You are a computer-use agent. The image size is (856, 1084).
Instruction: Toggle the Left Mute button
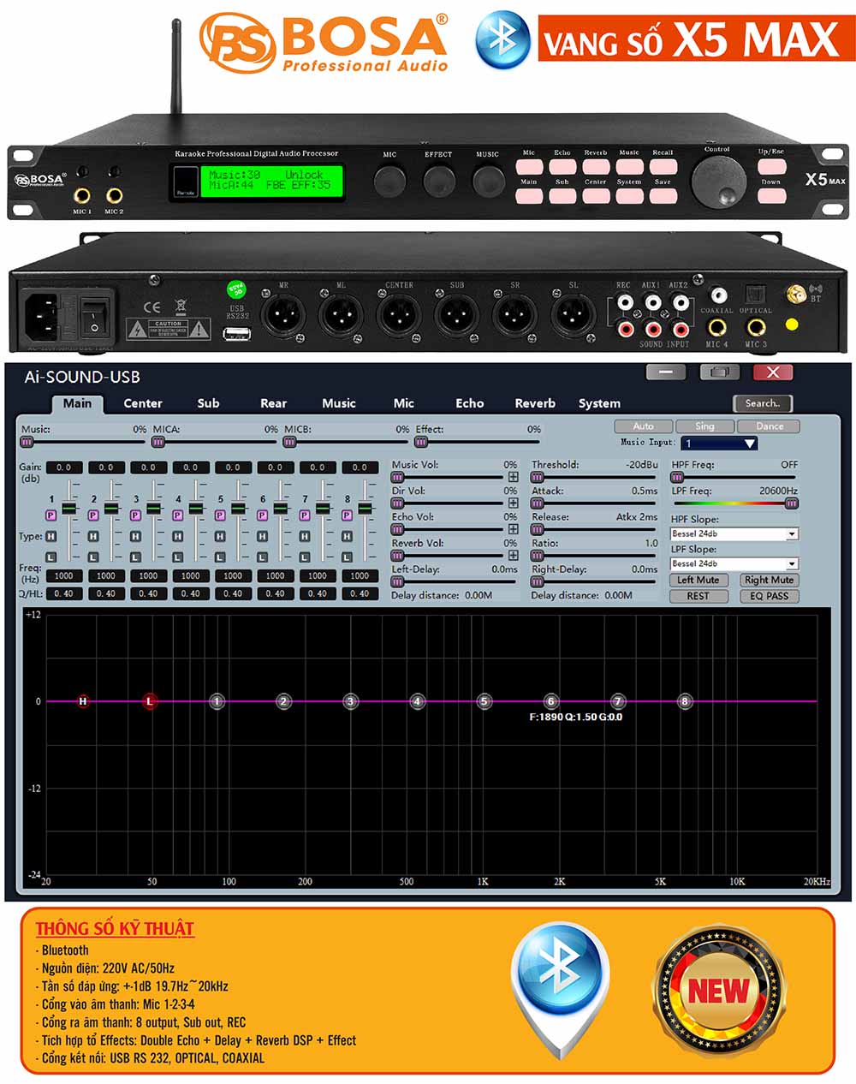(698, 580)
